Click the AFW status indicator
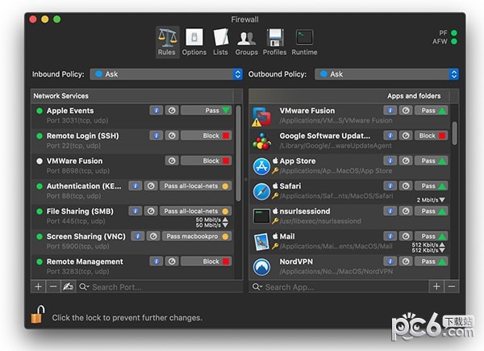The width and height of the screenshot is (484, 351). pos(454,41)
